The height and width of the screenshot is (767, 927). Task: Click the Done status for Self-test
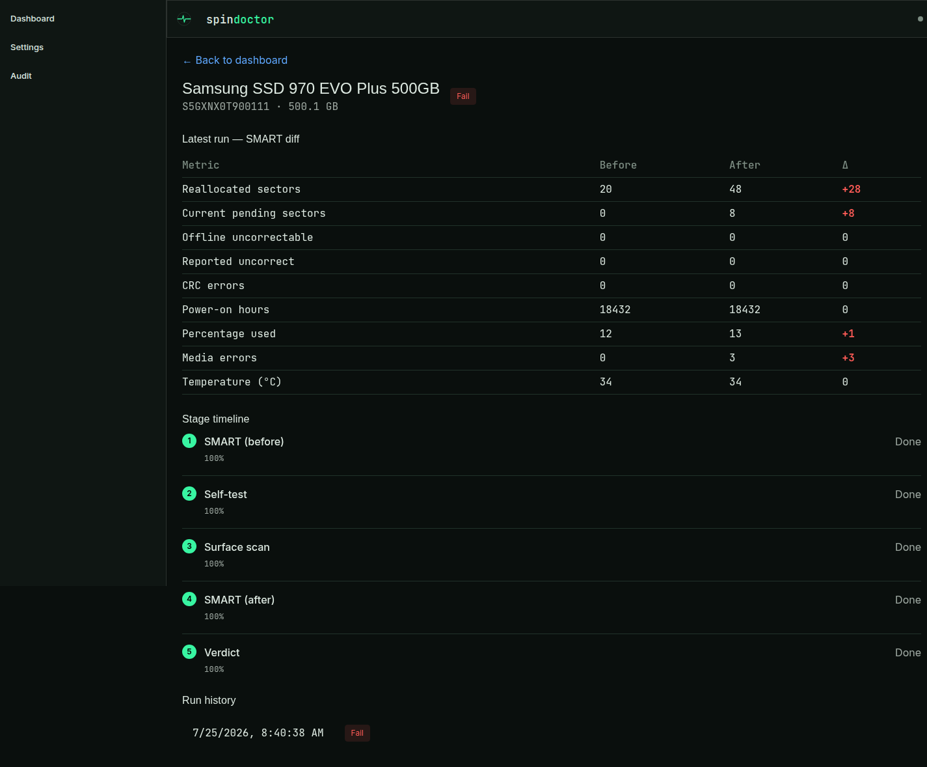click(908, 495)
